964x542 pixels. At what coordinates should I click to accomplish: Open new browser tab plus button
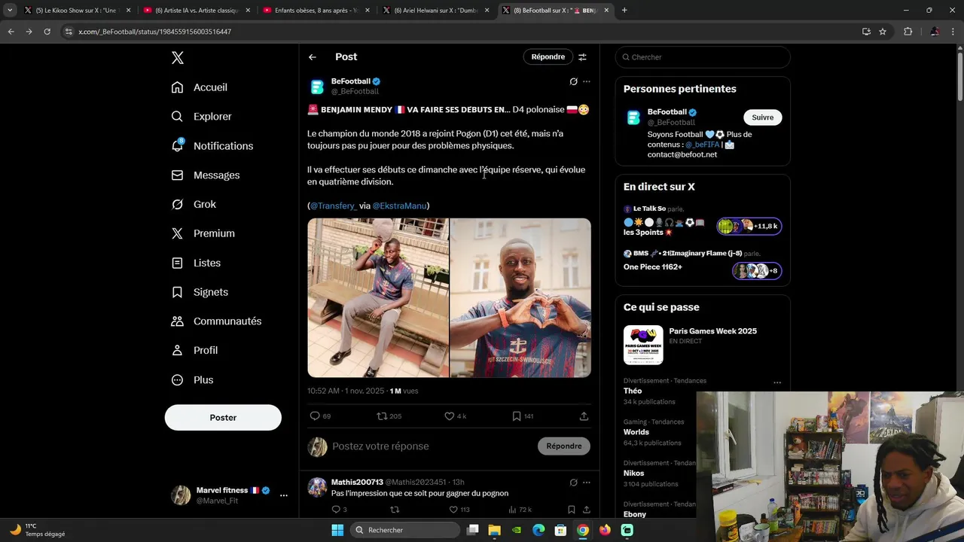point(624,11)
